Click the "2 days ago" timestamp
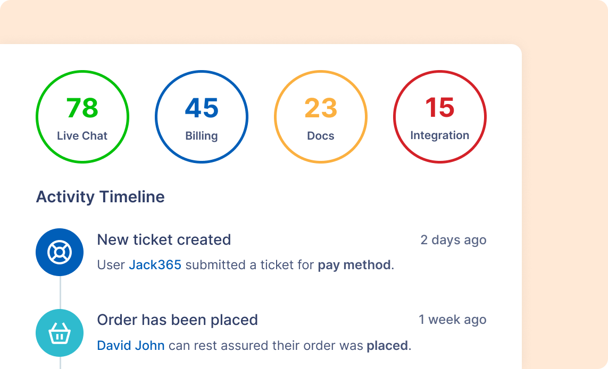This screenshot has height=369, width=608. (x=453, y=240)
